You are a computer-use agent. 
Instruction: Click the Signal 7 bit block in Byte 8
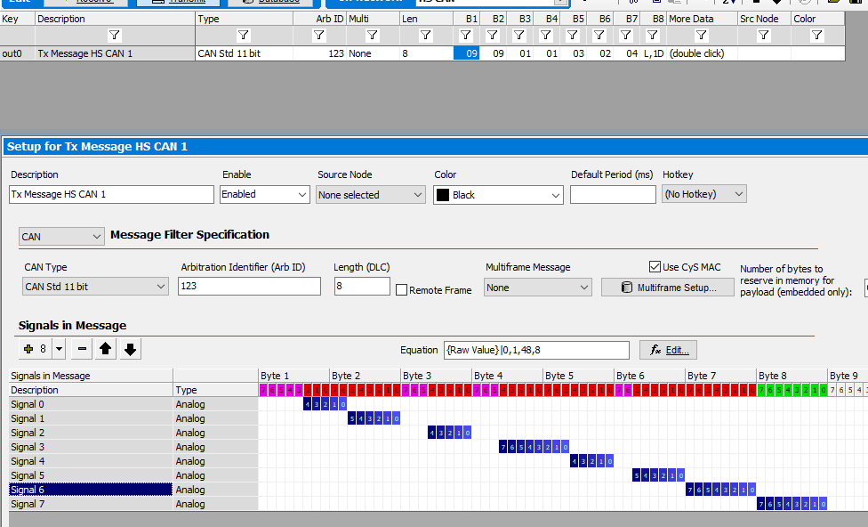coord(792,504)
